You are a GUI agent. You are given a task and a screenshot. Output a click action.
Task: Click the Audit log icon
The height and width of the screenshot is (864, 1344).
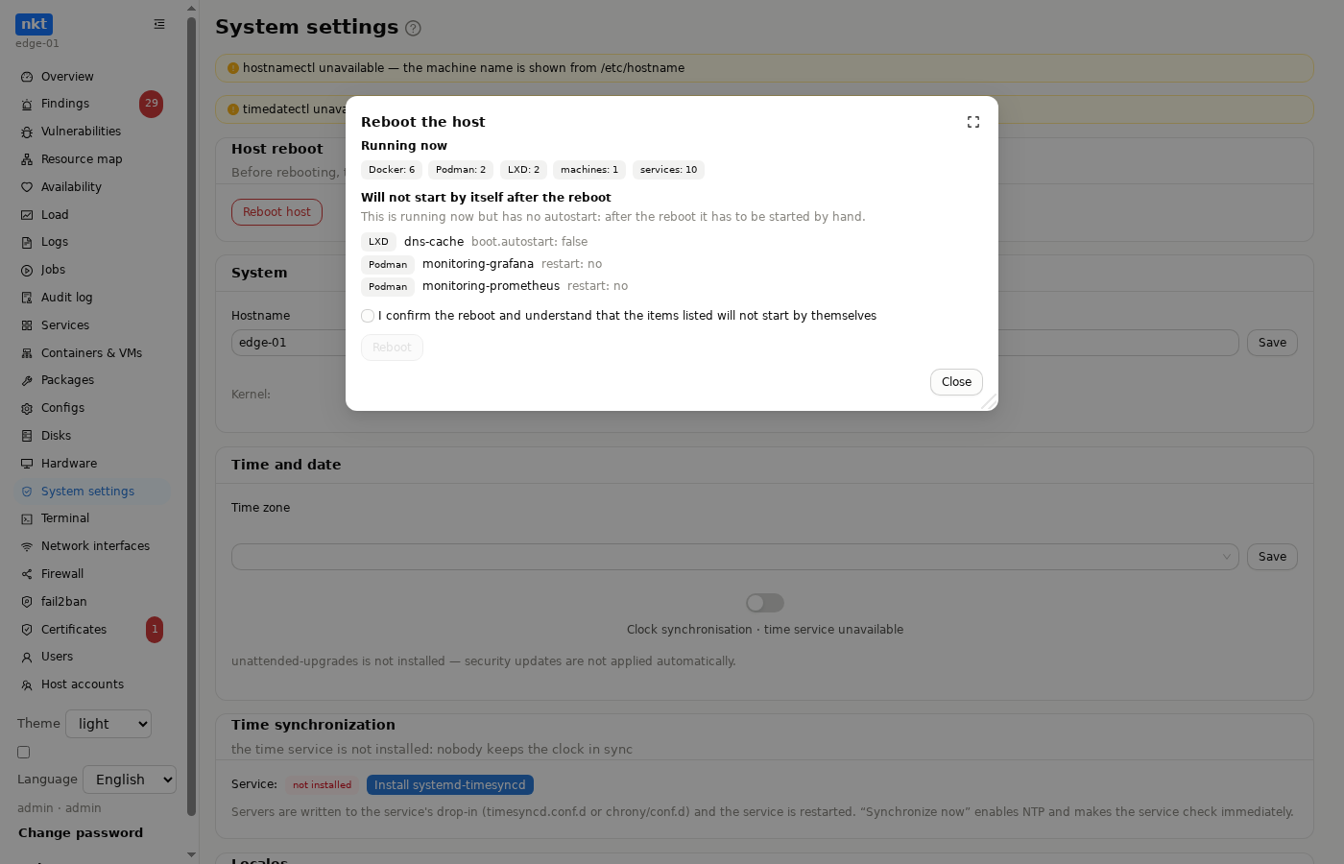coord(27,298)
